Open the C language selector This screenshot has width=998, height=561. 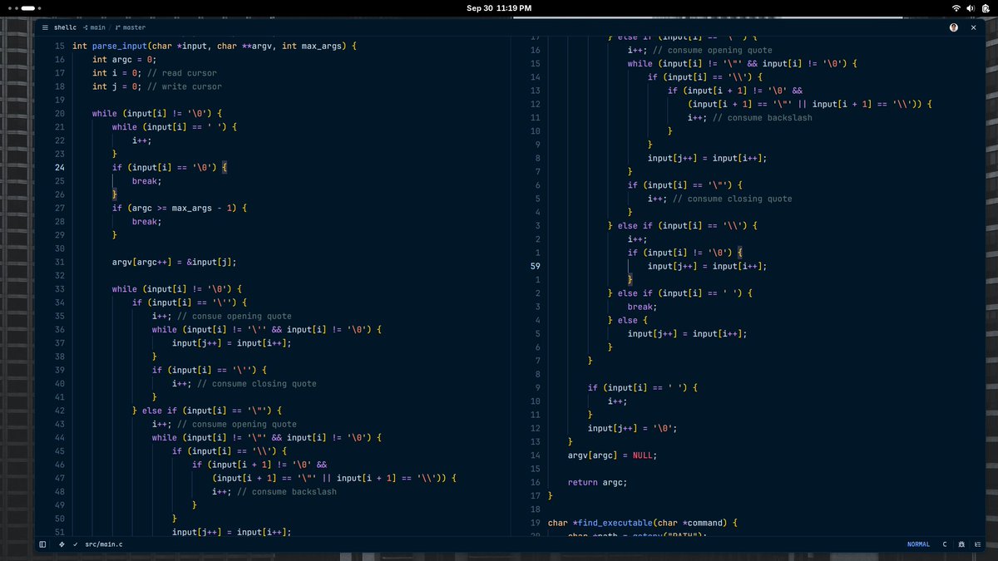point(945,544)
